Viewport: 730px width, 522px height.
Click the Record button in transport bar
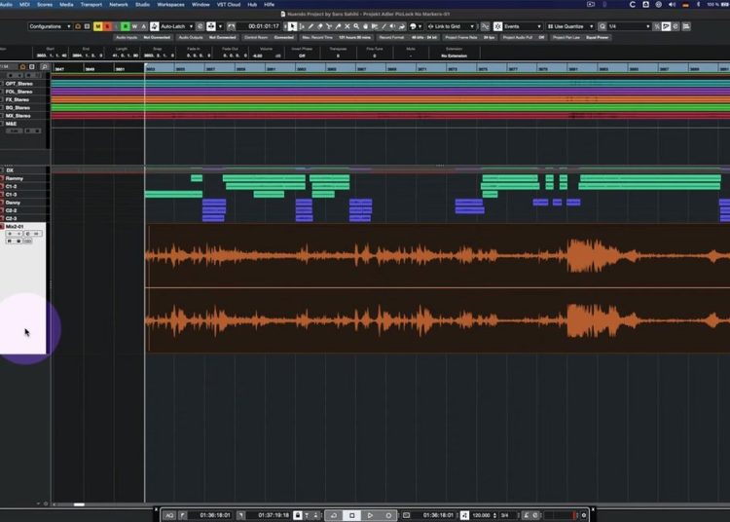388,514
